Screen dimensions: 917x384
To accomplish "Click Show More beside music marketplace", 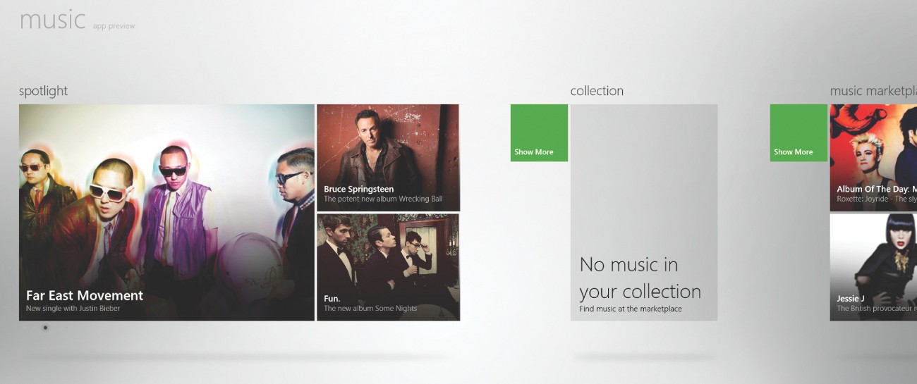I will pos(798,133).
